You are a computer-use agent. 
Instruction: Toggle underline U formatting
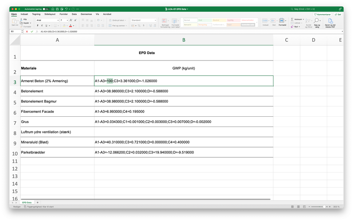click(46, 26)
